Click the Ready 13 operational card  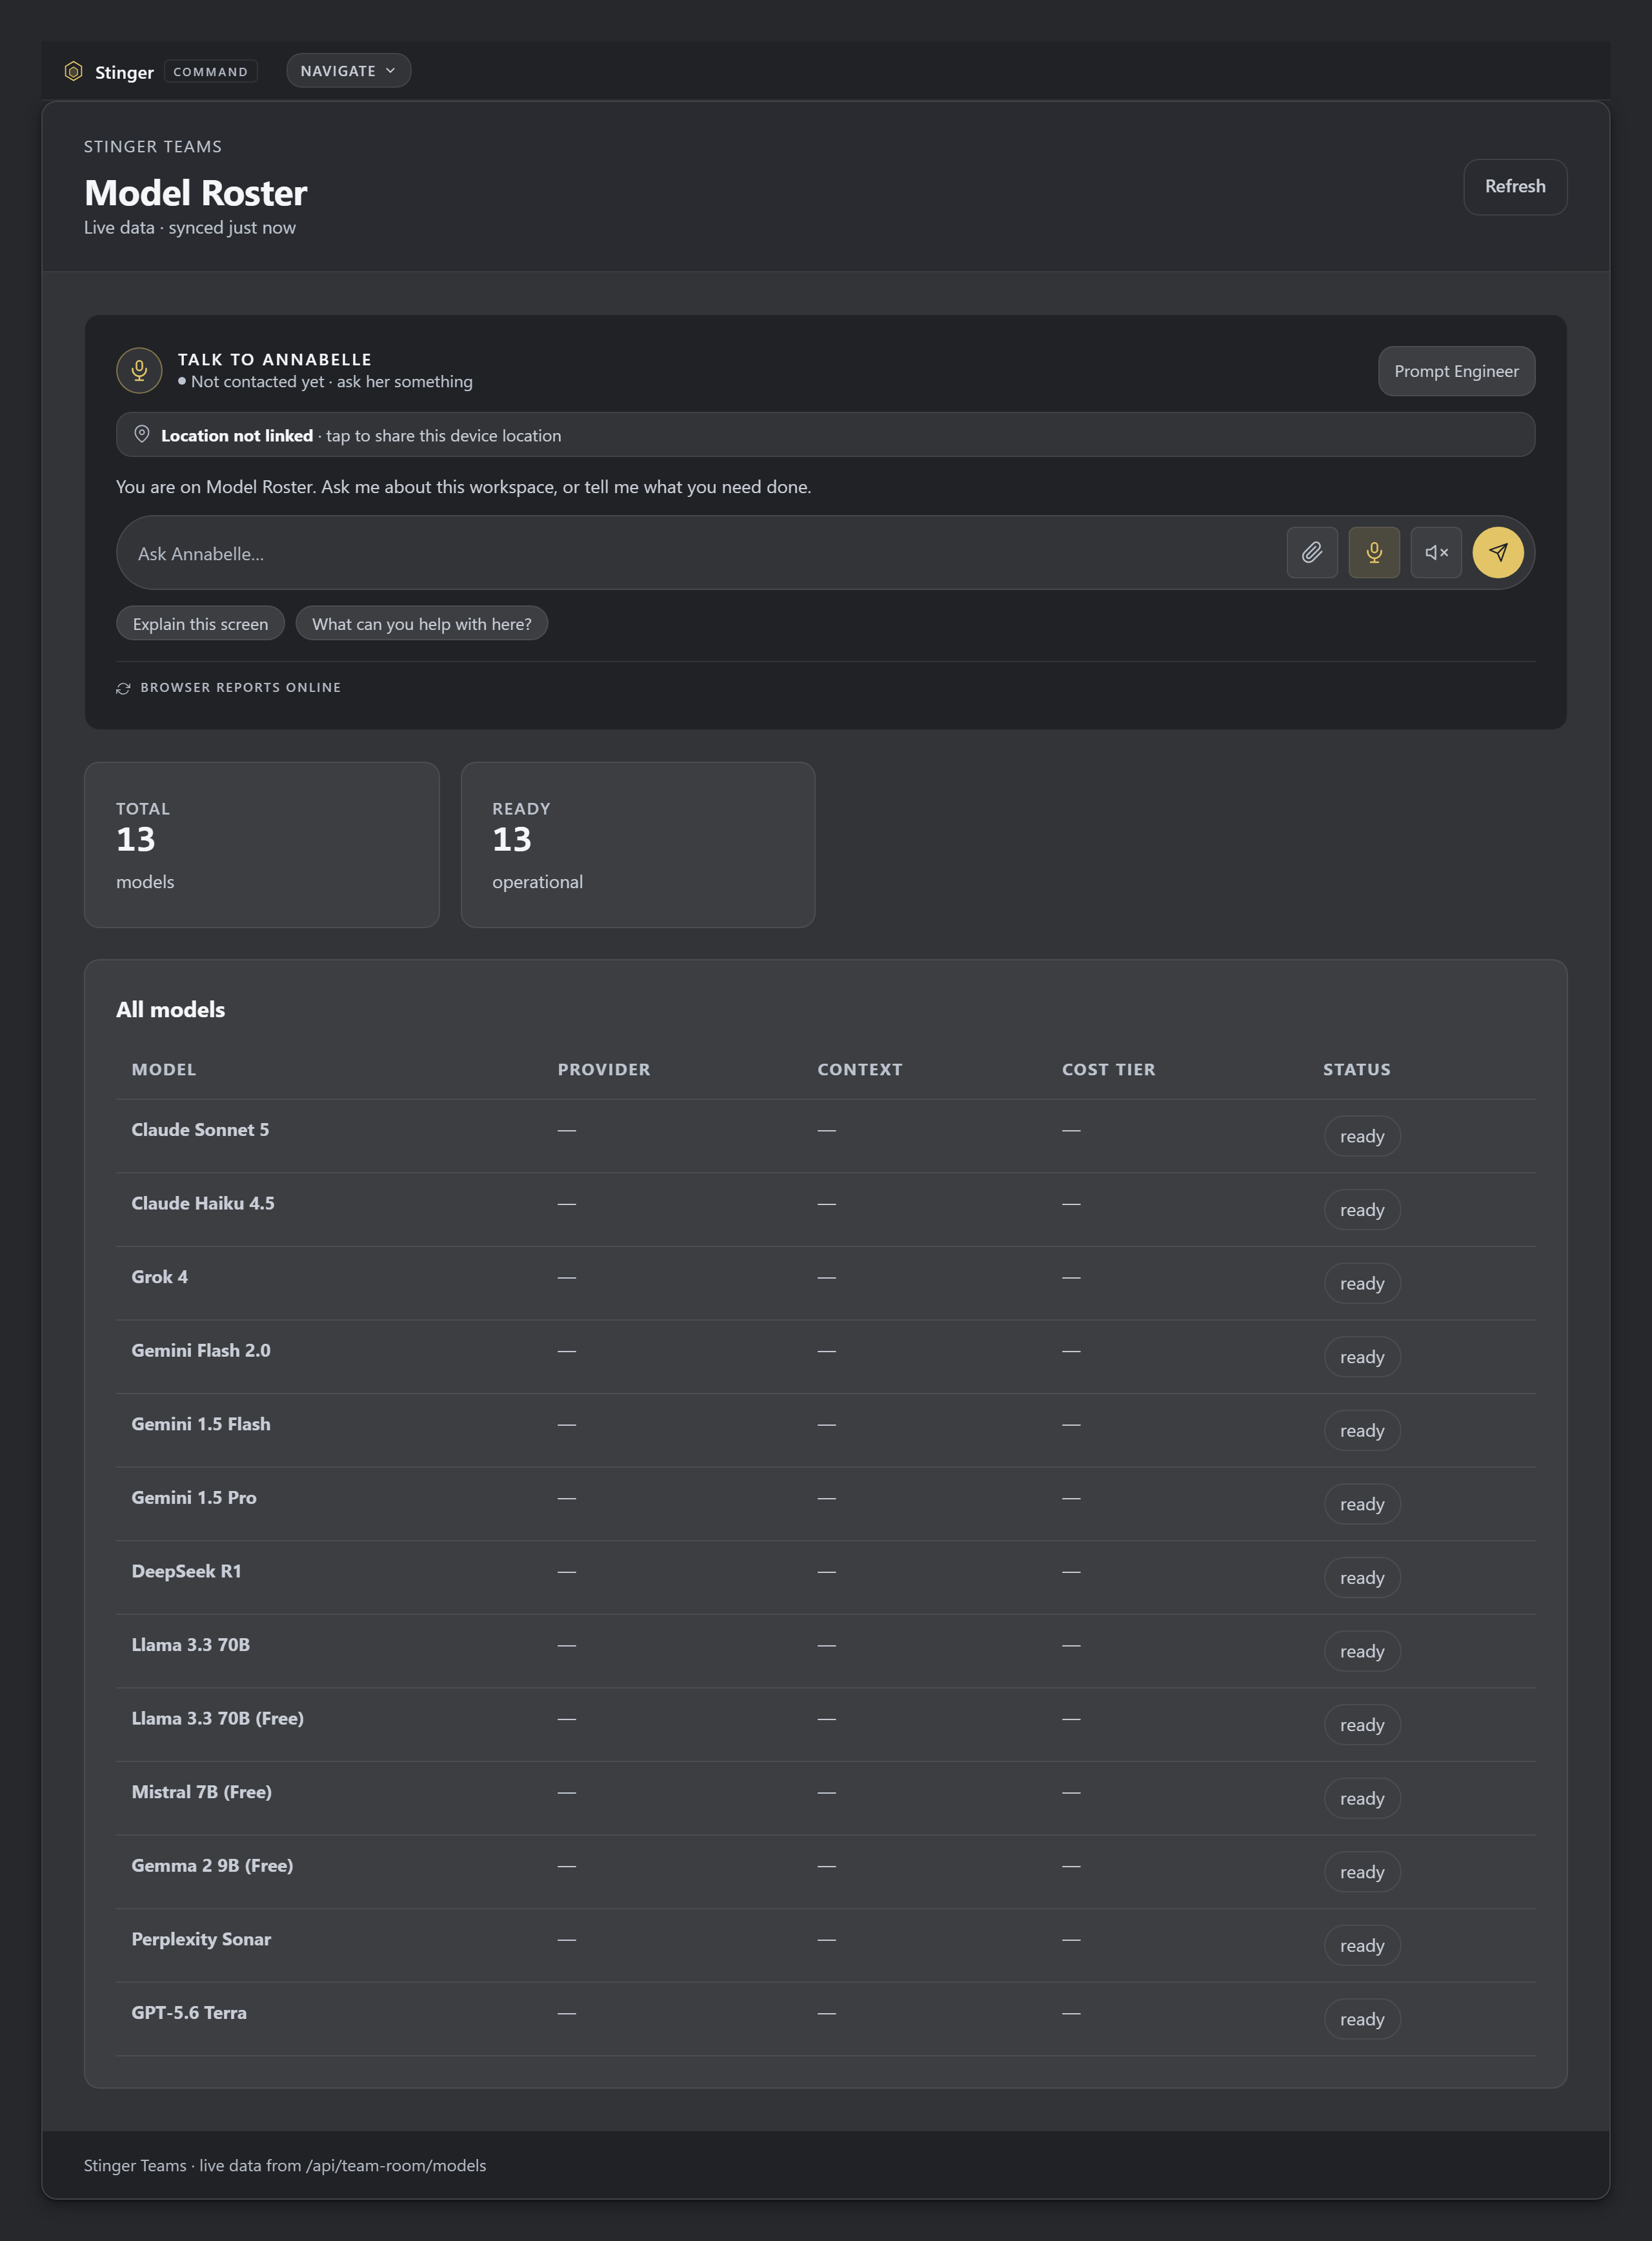[x=638, y=845]
